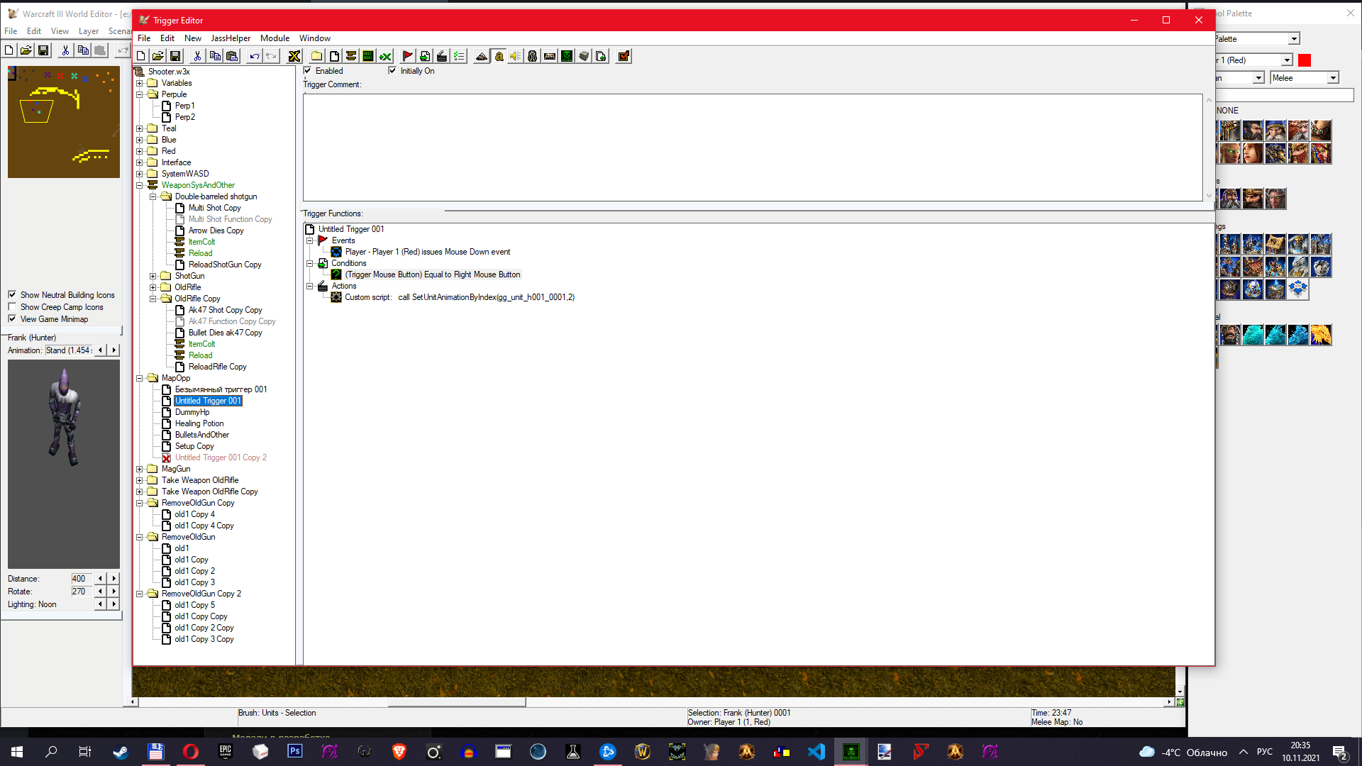Click the Trigger Comment text area
The height and width of the screenshot is (766, 1362).
point(752,148)
